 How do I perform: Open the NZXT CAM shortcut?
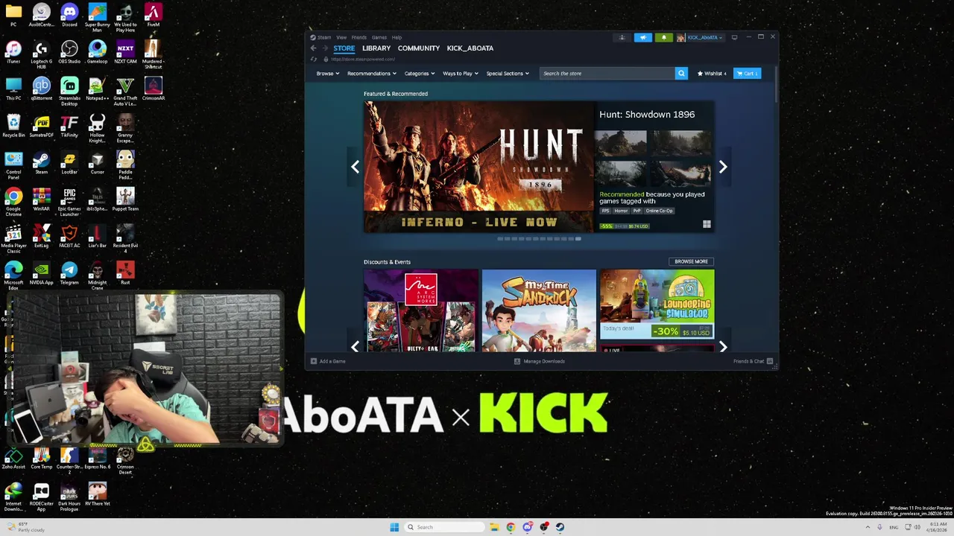pyautogui.click(x=125, y=51)
